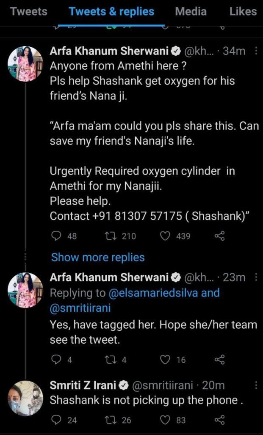Reply to Smriti Z Irani's tweet
This screenshot has height=435, width=263.
tap(56, 420)
